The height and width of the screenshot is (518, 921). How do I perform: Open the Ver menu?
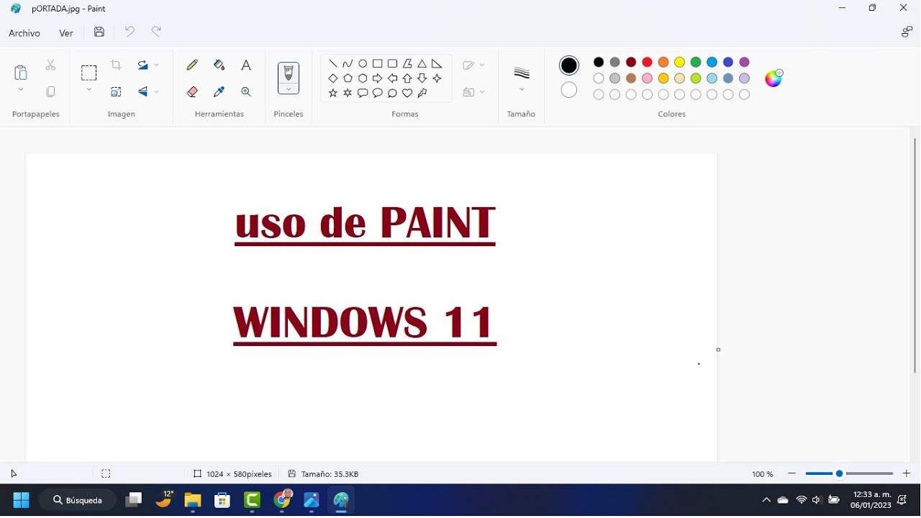(66, 33)
